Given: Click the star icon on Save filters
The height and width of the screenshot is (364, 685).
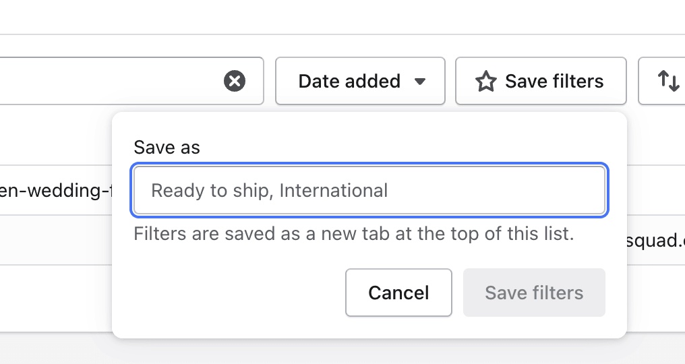Looking at the screenshot, I should point(486,82).
